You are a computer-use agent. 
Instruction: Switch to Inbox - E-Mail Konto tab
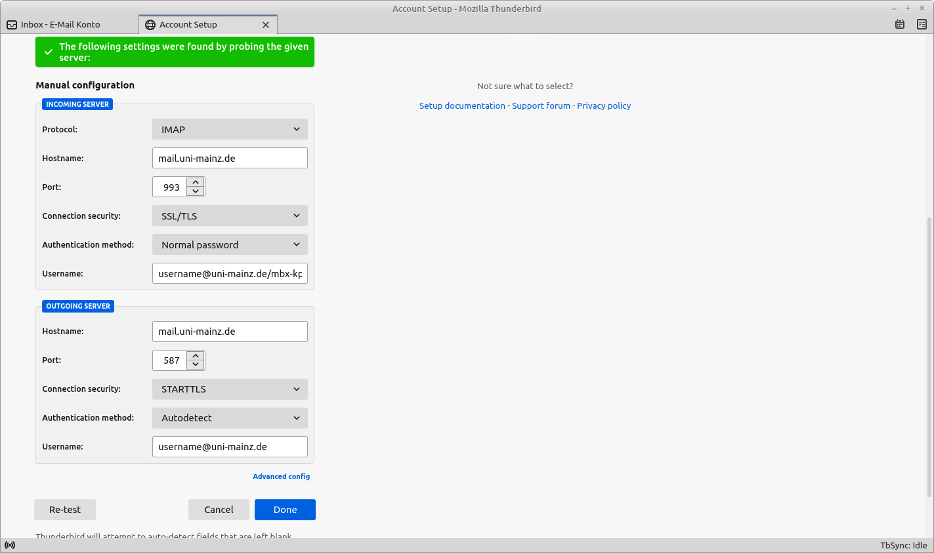(x=70, y=25)
